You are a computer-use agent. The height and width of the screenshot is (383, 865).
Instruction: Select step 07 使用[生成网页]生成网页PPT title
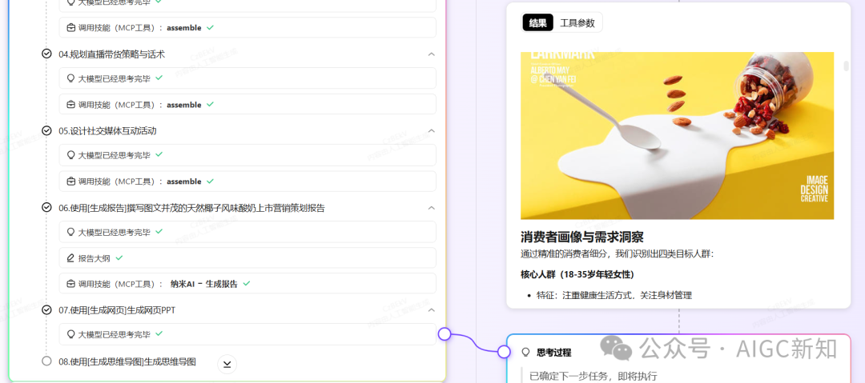(117, 310)
